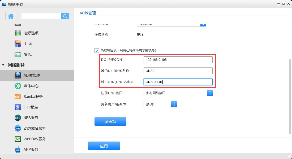Select the 媒体中心 media center icon

pos(18,86)
